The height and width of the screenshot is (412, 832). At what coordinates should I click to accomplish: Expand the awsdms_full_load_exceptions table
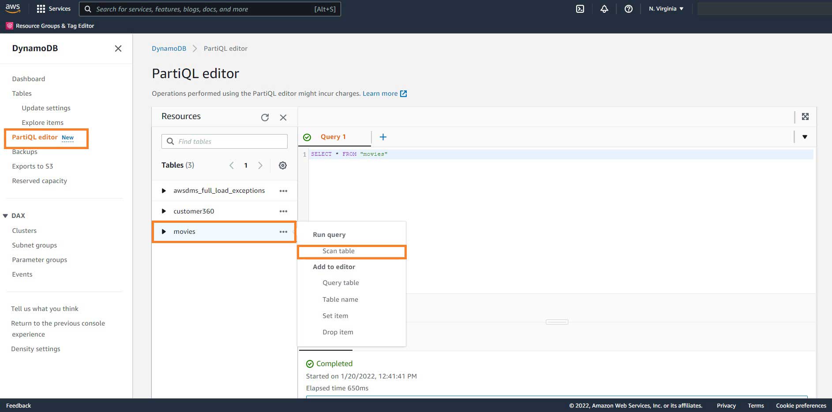coord(164,191)
